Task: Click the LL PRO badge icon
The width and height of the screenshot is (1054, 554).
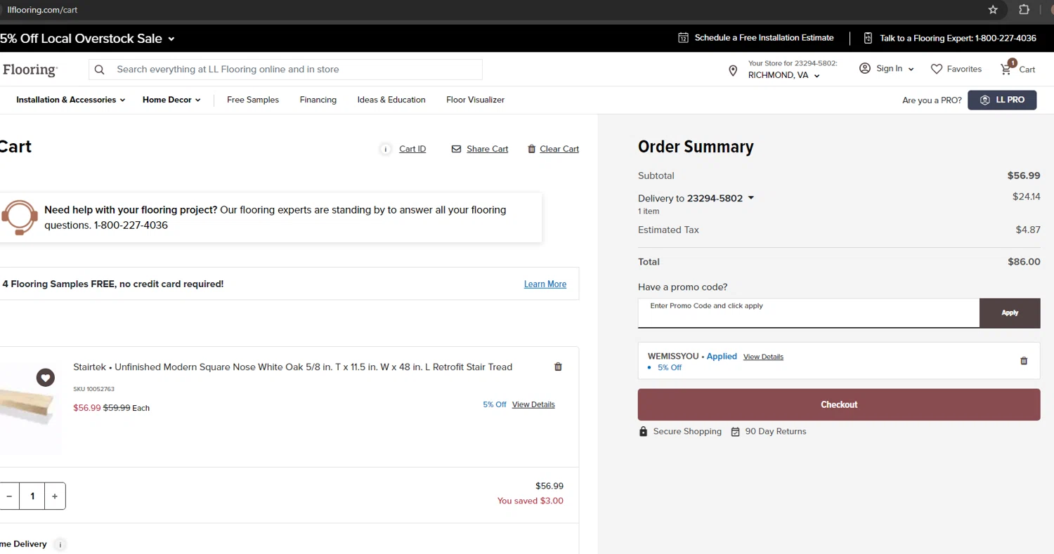Action: [x=985, y=100]
